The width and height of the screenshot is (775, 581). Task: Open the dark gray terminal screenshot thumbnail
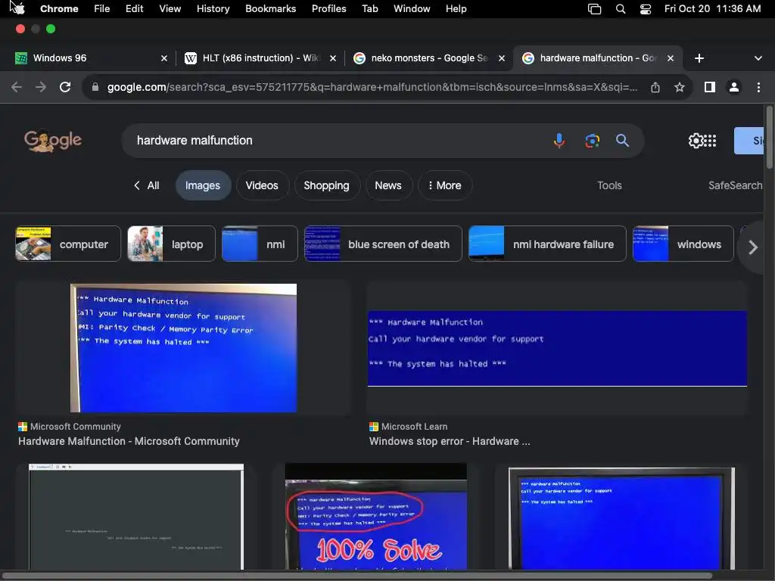[136, 517]
